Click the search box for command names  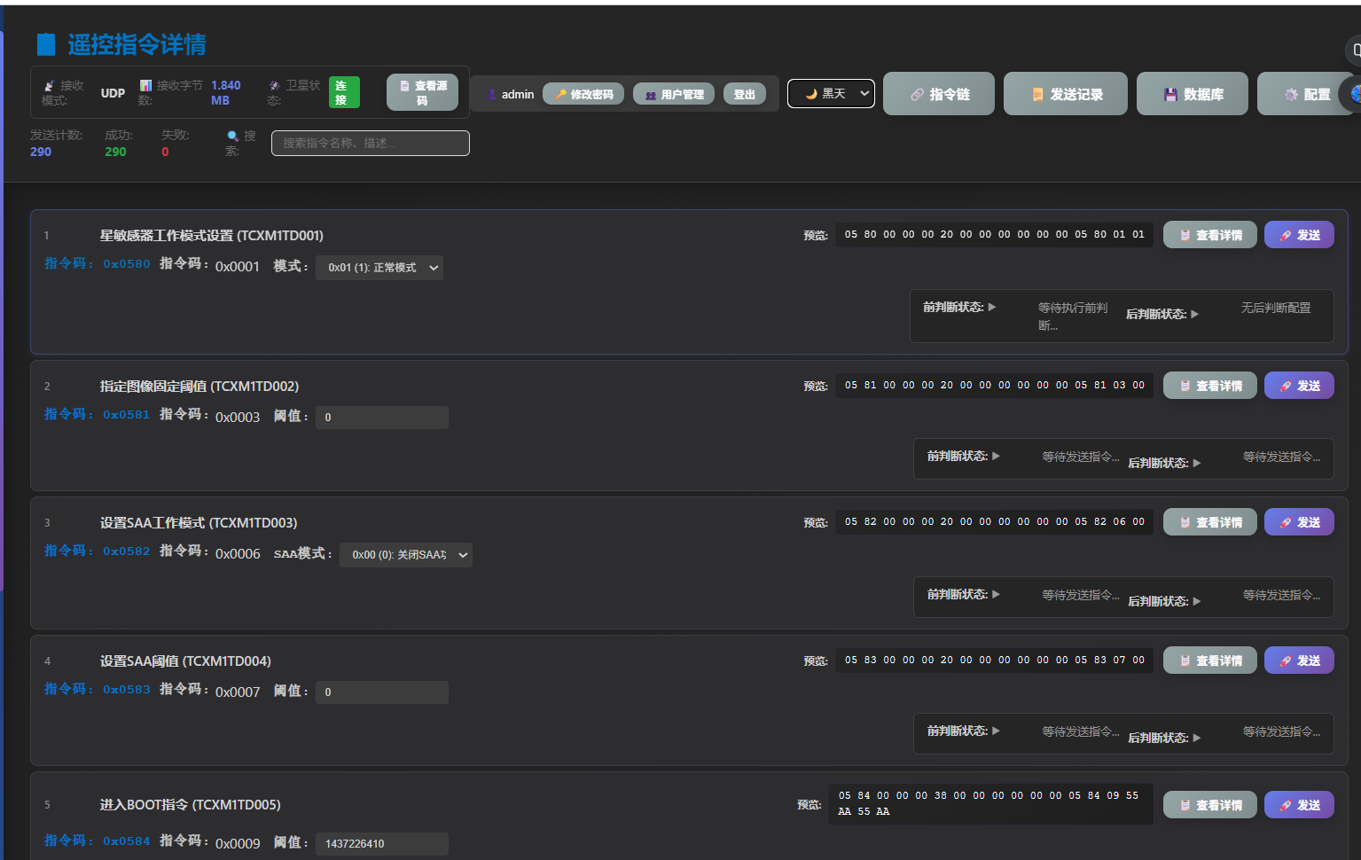370,143
